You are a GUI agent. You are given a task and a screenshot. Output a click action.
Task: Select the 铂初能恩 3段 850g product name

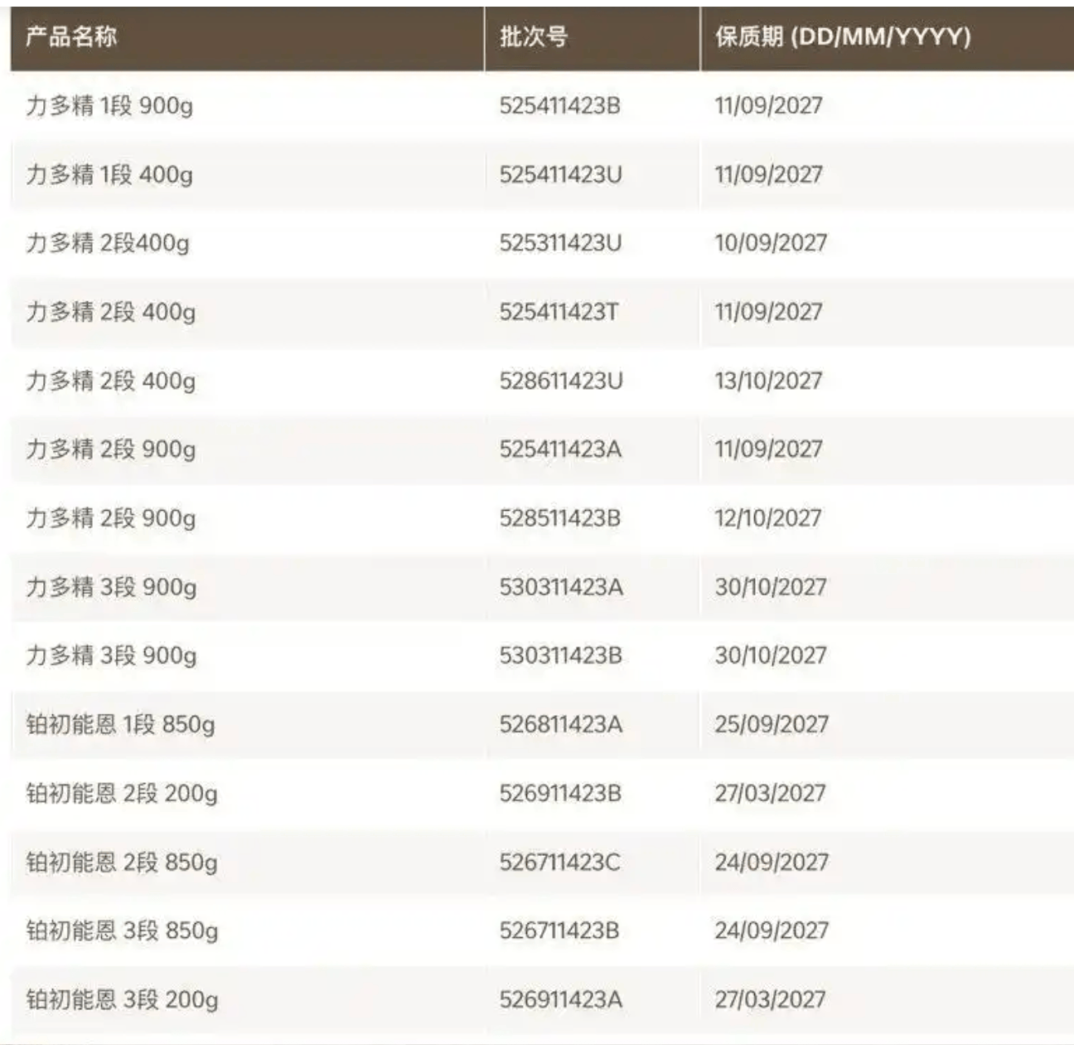[122, 931]
